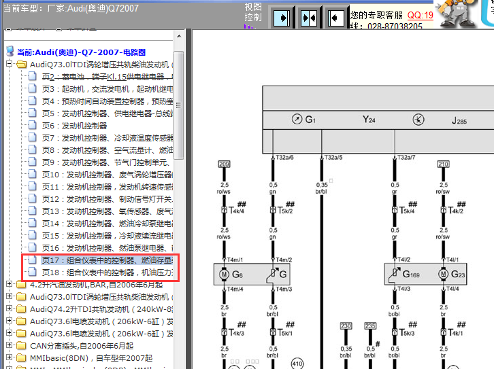Click the folder icon of 4.2升汽油发动机
This screenshot has height=369, width=494.
[21, 284]
